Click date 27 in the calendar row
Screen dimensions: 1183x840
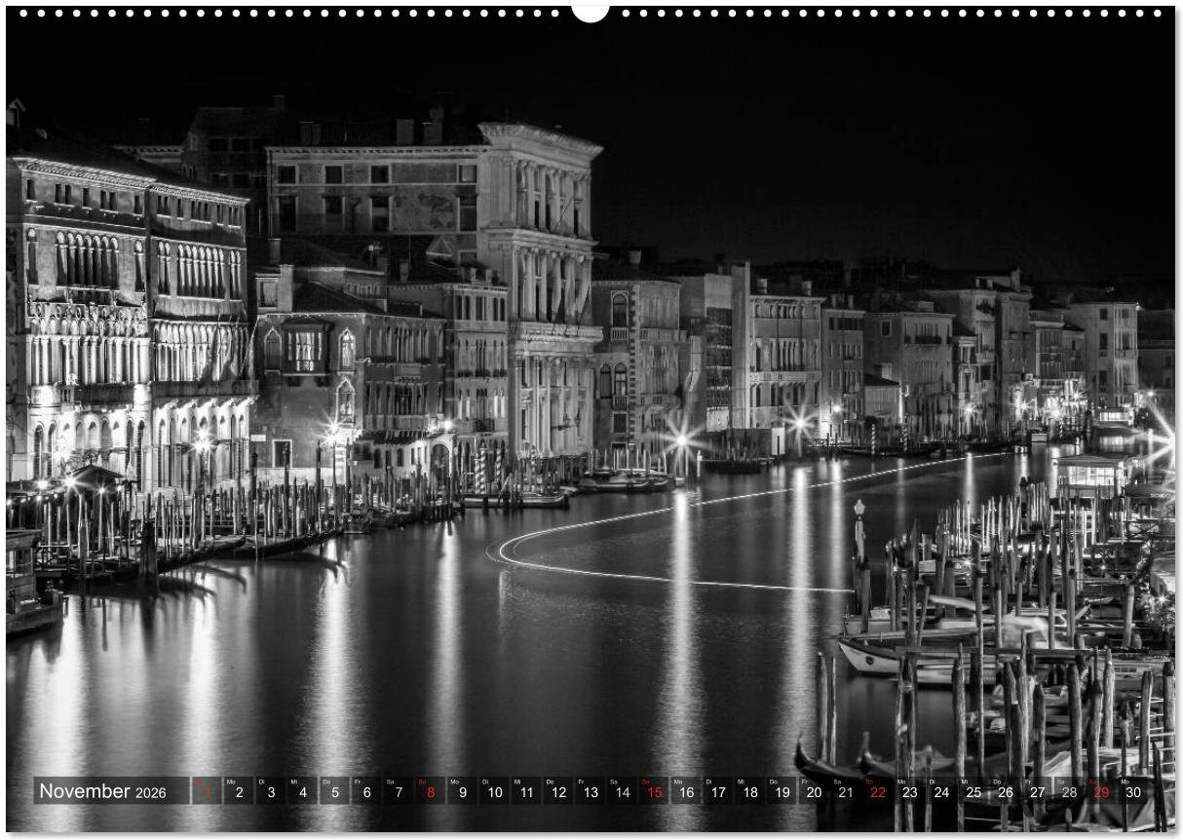pyautogui.click(x=1037, y=791)
